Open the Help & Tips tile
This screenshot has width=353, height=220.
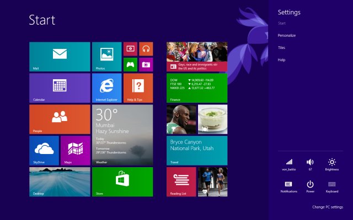point(138,88)
